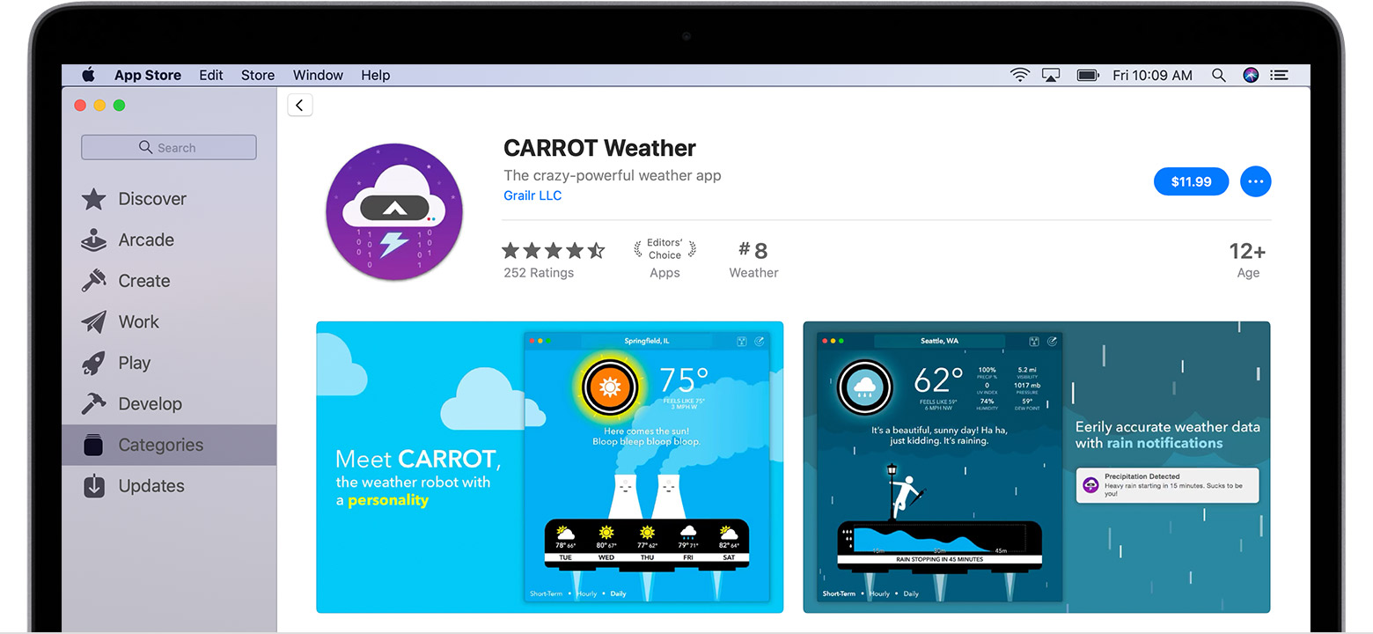Open the Discover star icon in sidebar
This screenshot has height=634, width=1373.
[94, 199]
